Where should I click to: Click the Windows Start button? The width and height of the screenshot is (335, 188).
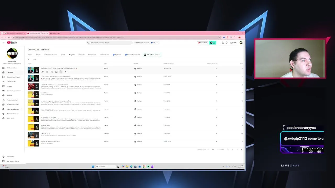[93, 167]
